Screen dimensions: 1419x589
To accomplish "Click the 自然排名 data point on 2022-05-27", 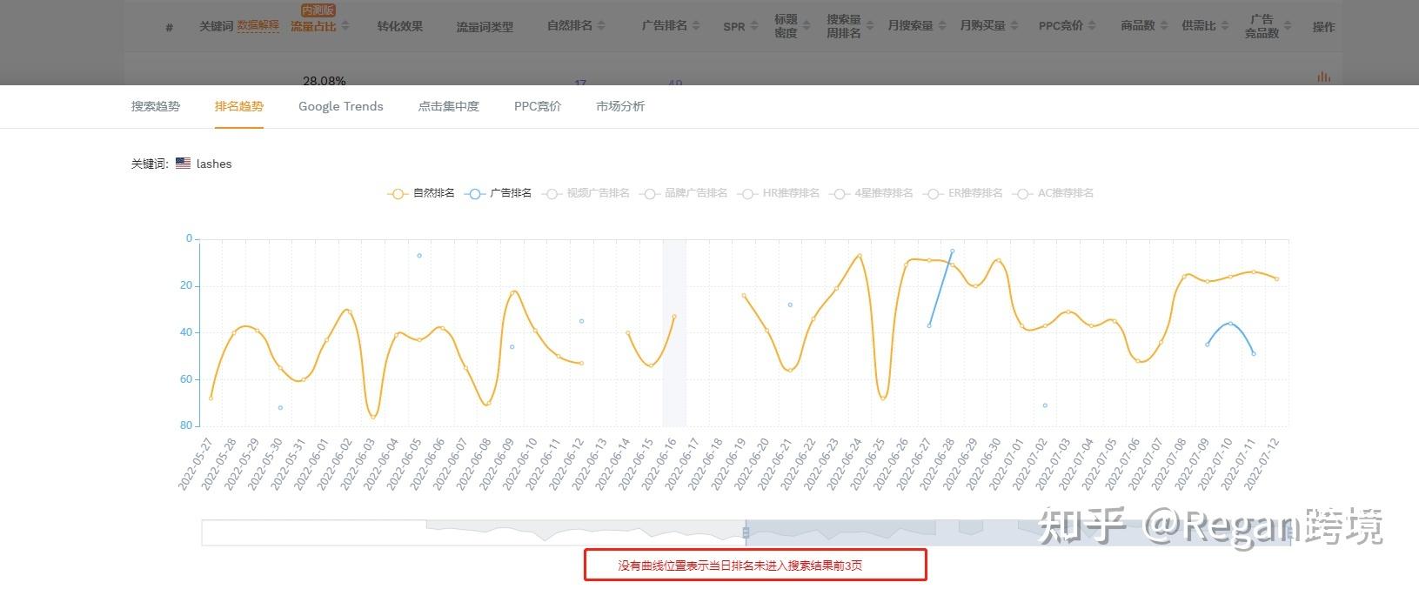I will click(211, 398).
